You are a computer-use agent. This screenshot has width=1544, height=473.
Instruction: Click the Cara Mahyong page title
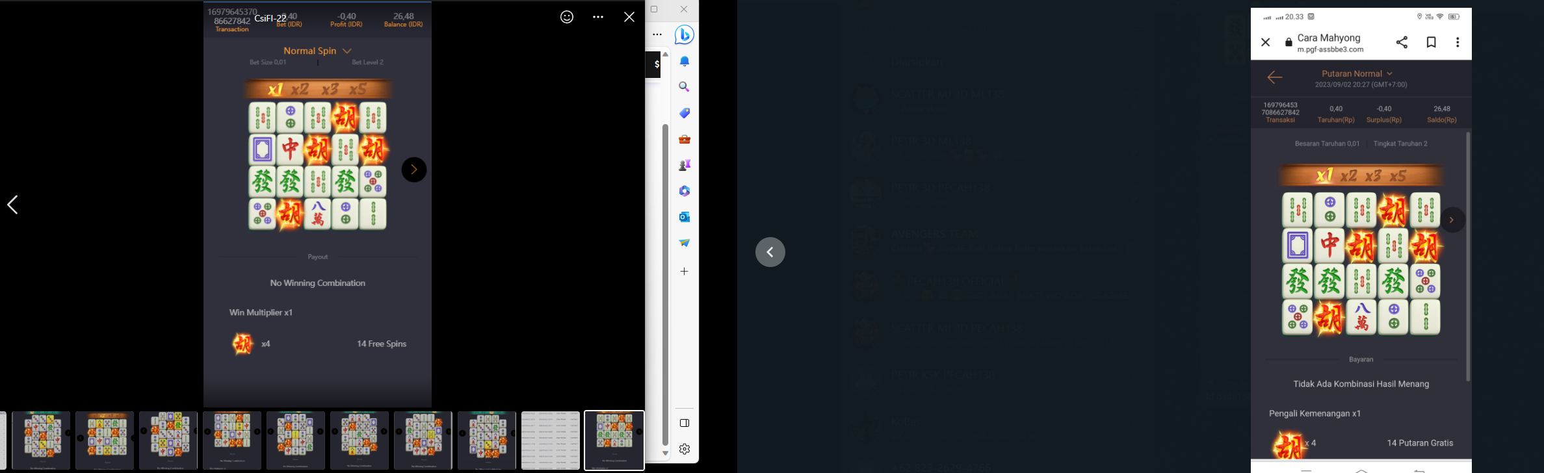(x=1329, y=38)
